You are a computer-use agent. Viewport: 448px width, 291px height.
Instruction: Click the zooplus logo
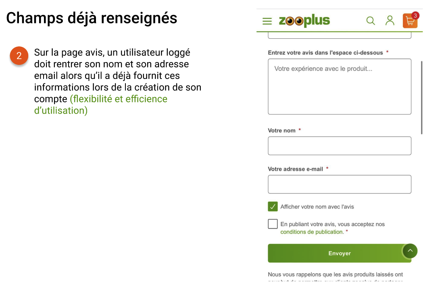click(304, 21)
